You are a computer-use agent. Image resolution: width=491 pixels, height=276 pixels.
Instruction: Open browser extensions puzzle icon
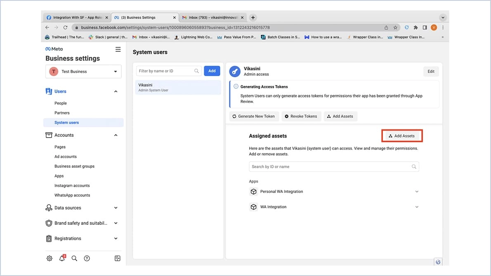[415, 27]
